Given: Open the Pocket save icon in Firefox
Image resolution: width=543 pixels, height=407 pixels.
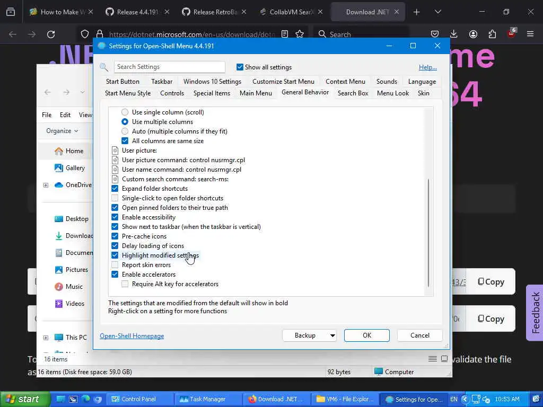Looking at the screenshot, I should click(x=435, y=34).
